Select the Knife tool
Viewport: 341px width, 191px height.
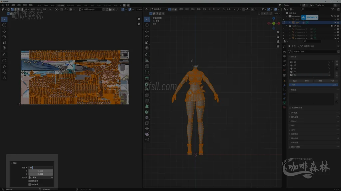pyautogui.click(x=147, y=101)
